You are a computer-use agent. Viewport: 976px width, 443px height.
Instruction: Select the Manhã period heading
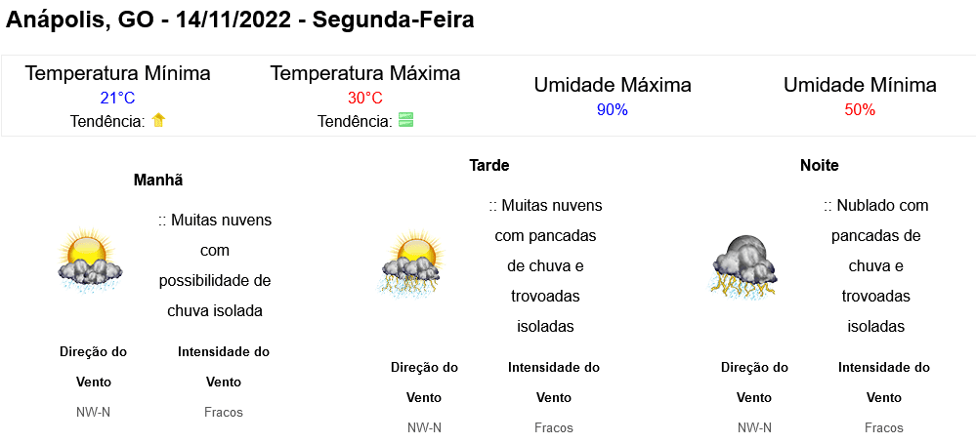pyautogui.click(x=158, y=181)
